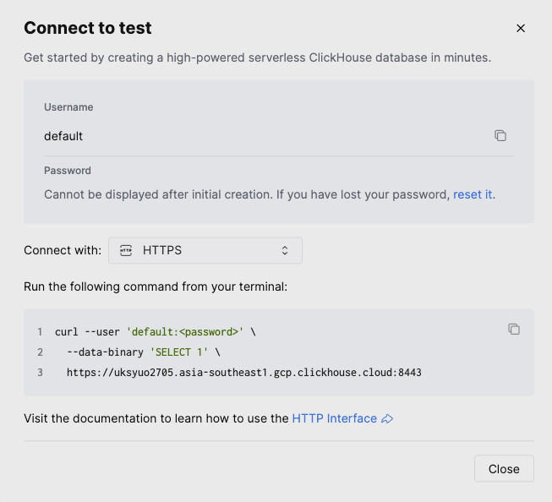Open the HTTPS connection method dropdown

[x=205, y=250]
